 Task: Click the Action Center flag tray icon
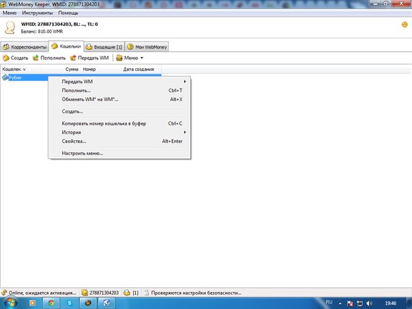[350, 304]
